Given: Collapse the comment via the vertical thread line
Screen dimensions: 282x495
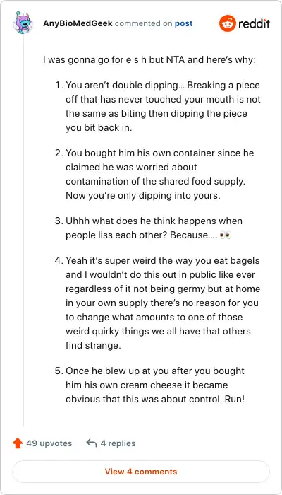Looking at the screenshot, I should coord(23,231).
